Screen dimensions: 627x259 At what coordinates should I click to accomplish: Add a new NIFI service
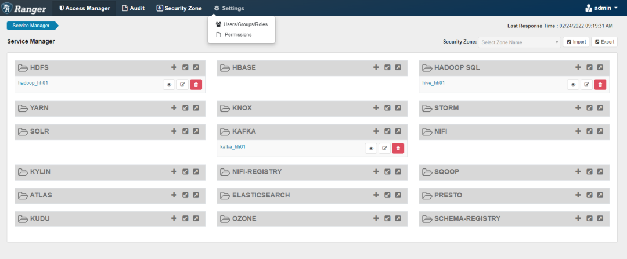tap(578, 131)
